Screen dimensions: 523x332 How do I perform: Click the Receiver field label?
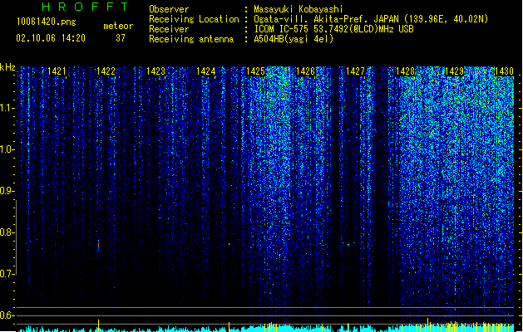click(x=169, y=29)
